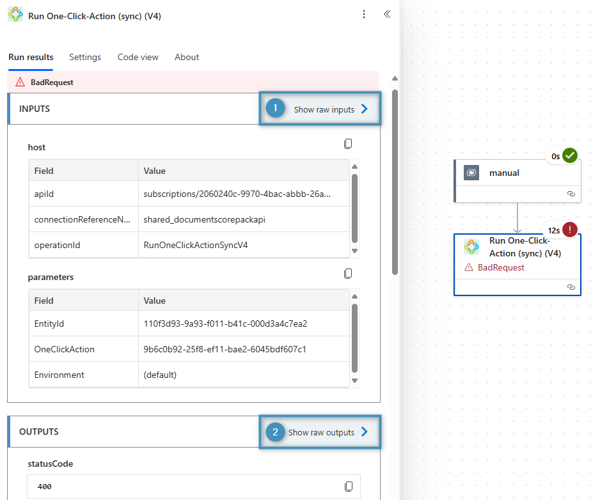Switch to the Settings tab
600x500 pixels.
tap(85, 57)
